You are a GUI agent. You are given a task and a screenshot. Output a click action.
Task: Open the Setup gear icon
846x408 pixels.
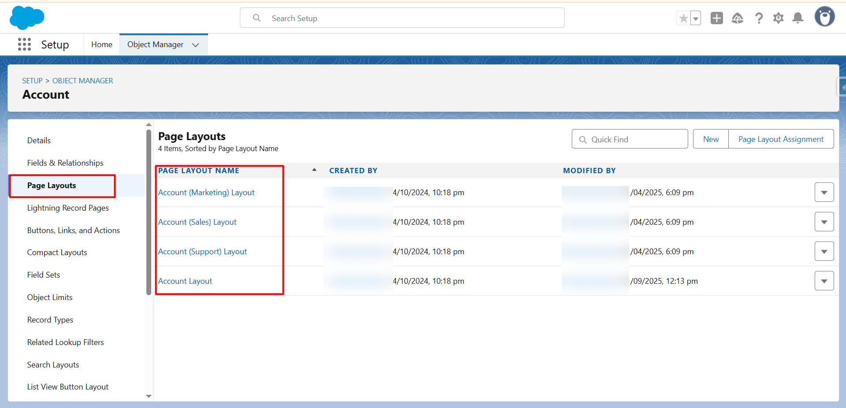pos(778,18)
